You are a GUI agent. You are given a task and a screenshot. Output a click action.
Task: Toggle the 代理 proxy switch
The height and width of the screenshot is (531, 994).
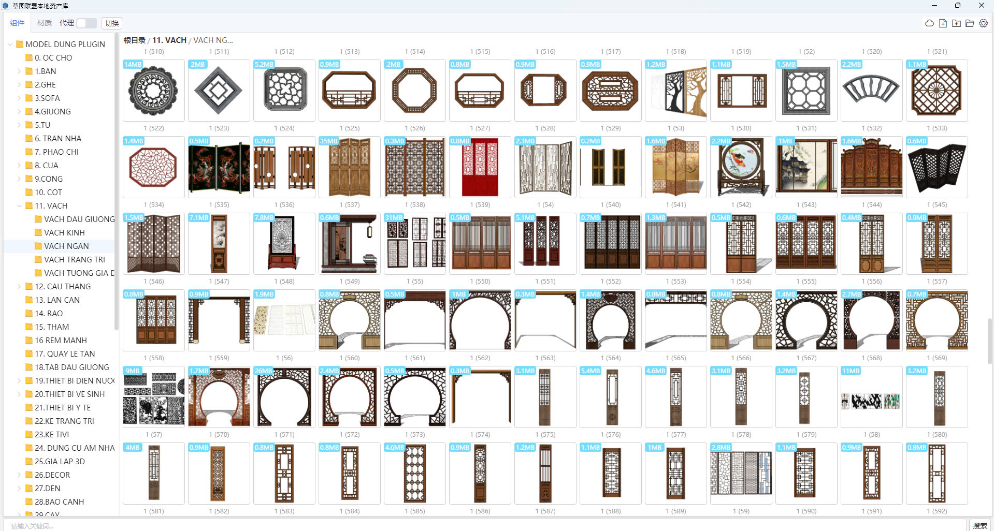coord(86,23)
